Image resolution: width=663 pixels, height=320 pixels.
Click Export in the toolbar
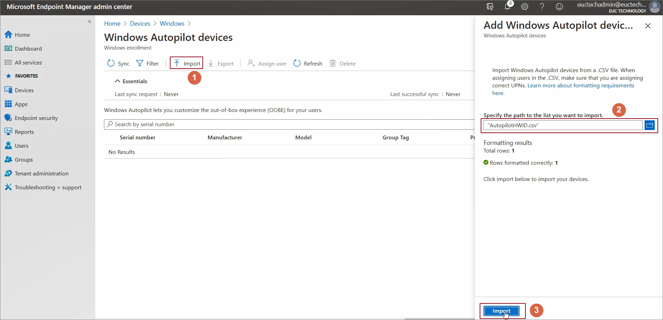pos(221,63)
